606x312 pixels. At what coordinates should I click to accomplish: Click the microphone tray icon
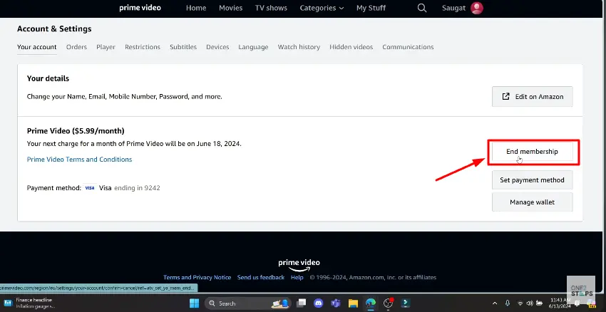[x=508, y=303]
